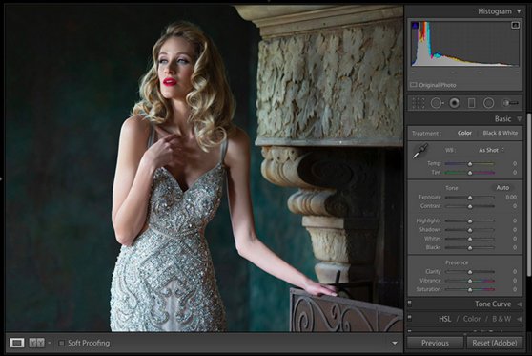Select the Radial Filter tool
The height and width of the screenshot is (356, 532).
488,103
